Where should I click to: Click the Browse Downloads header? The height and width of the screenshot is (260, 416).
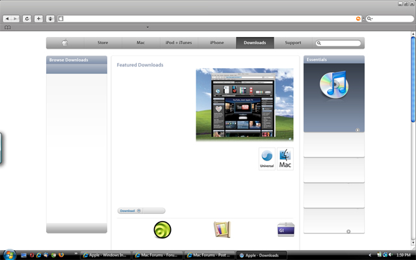coord(77,60)
